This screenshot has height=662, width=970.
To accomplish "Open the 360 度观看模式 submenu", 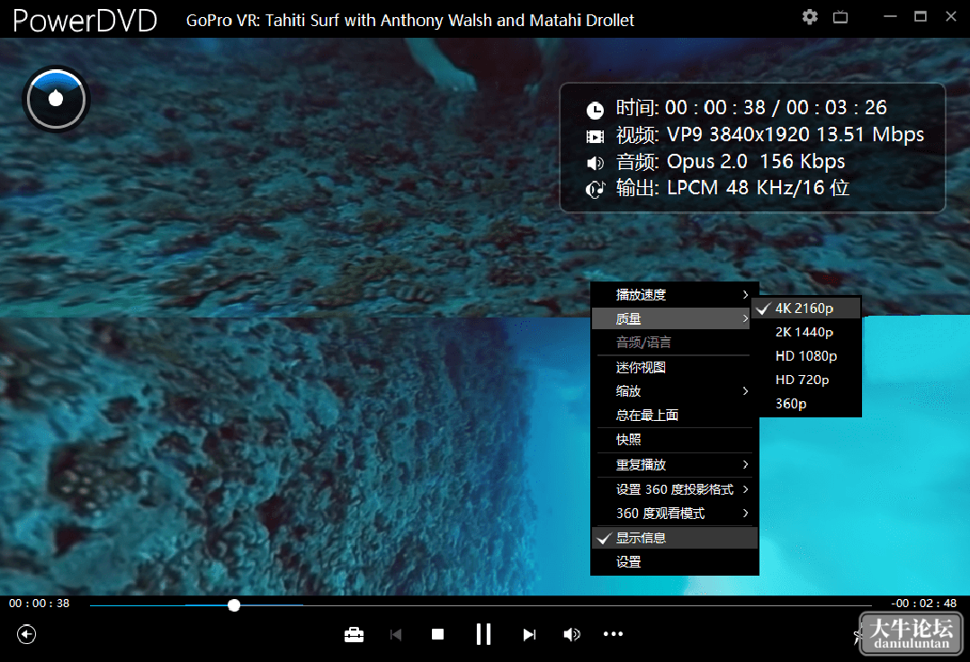I will (x=672, y=513).
